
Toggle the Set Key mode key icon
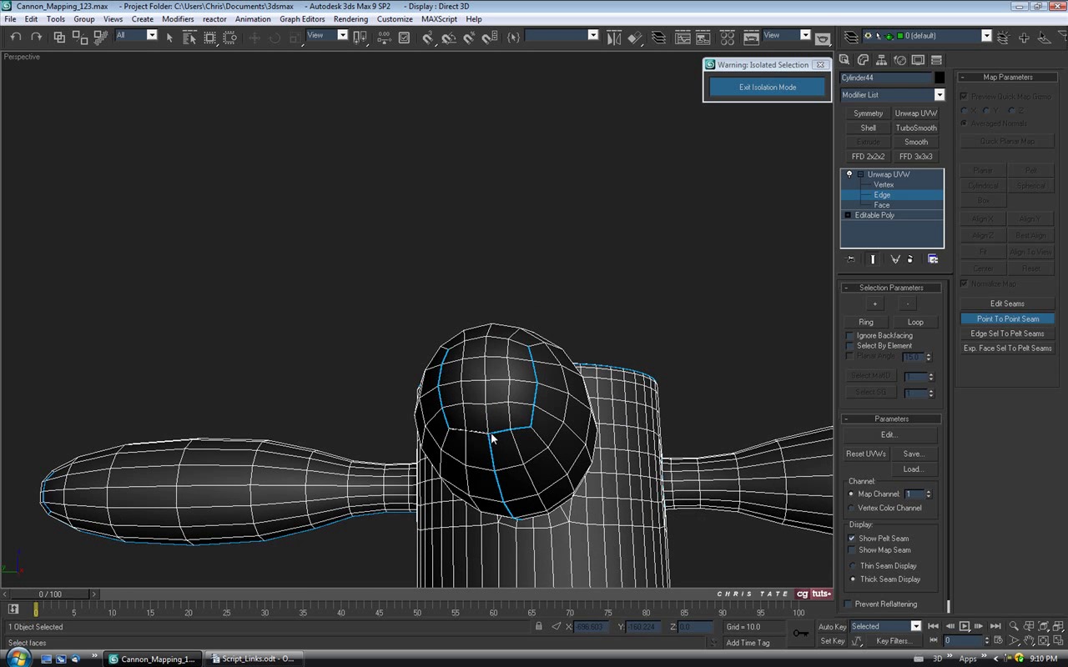pos(800,634)
